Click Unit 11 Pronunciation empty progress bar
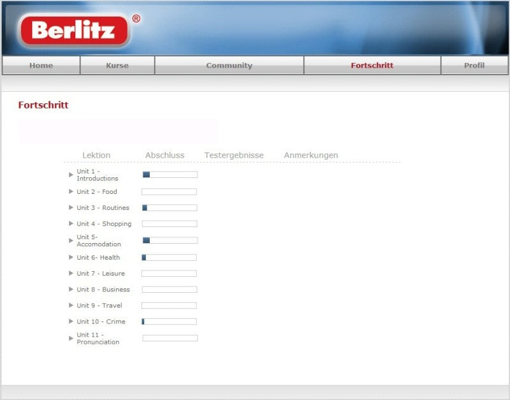510x400 pixels. click(x=170, y=338)
